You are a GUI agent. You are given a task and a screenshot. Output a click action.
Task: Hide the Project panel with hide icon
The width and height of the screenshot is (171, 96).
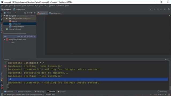pyautogui.click(x=35, y=13)
